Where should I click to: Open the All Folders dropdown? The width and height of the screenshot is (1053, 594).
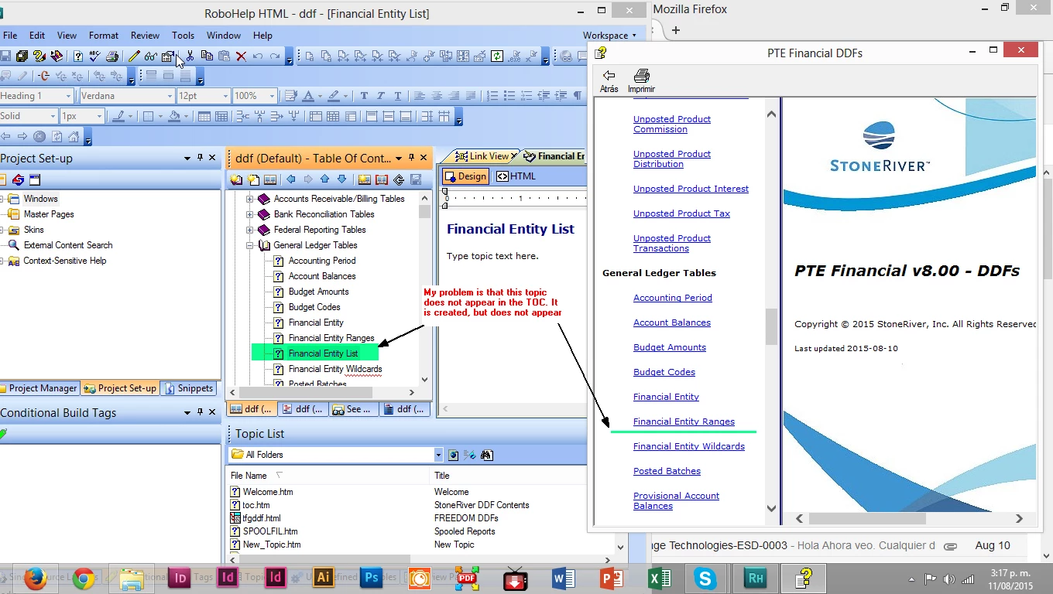438,455
